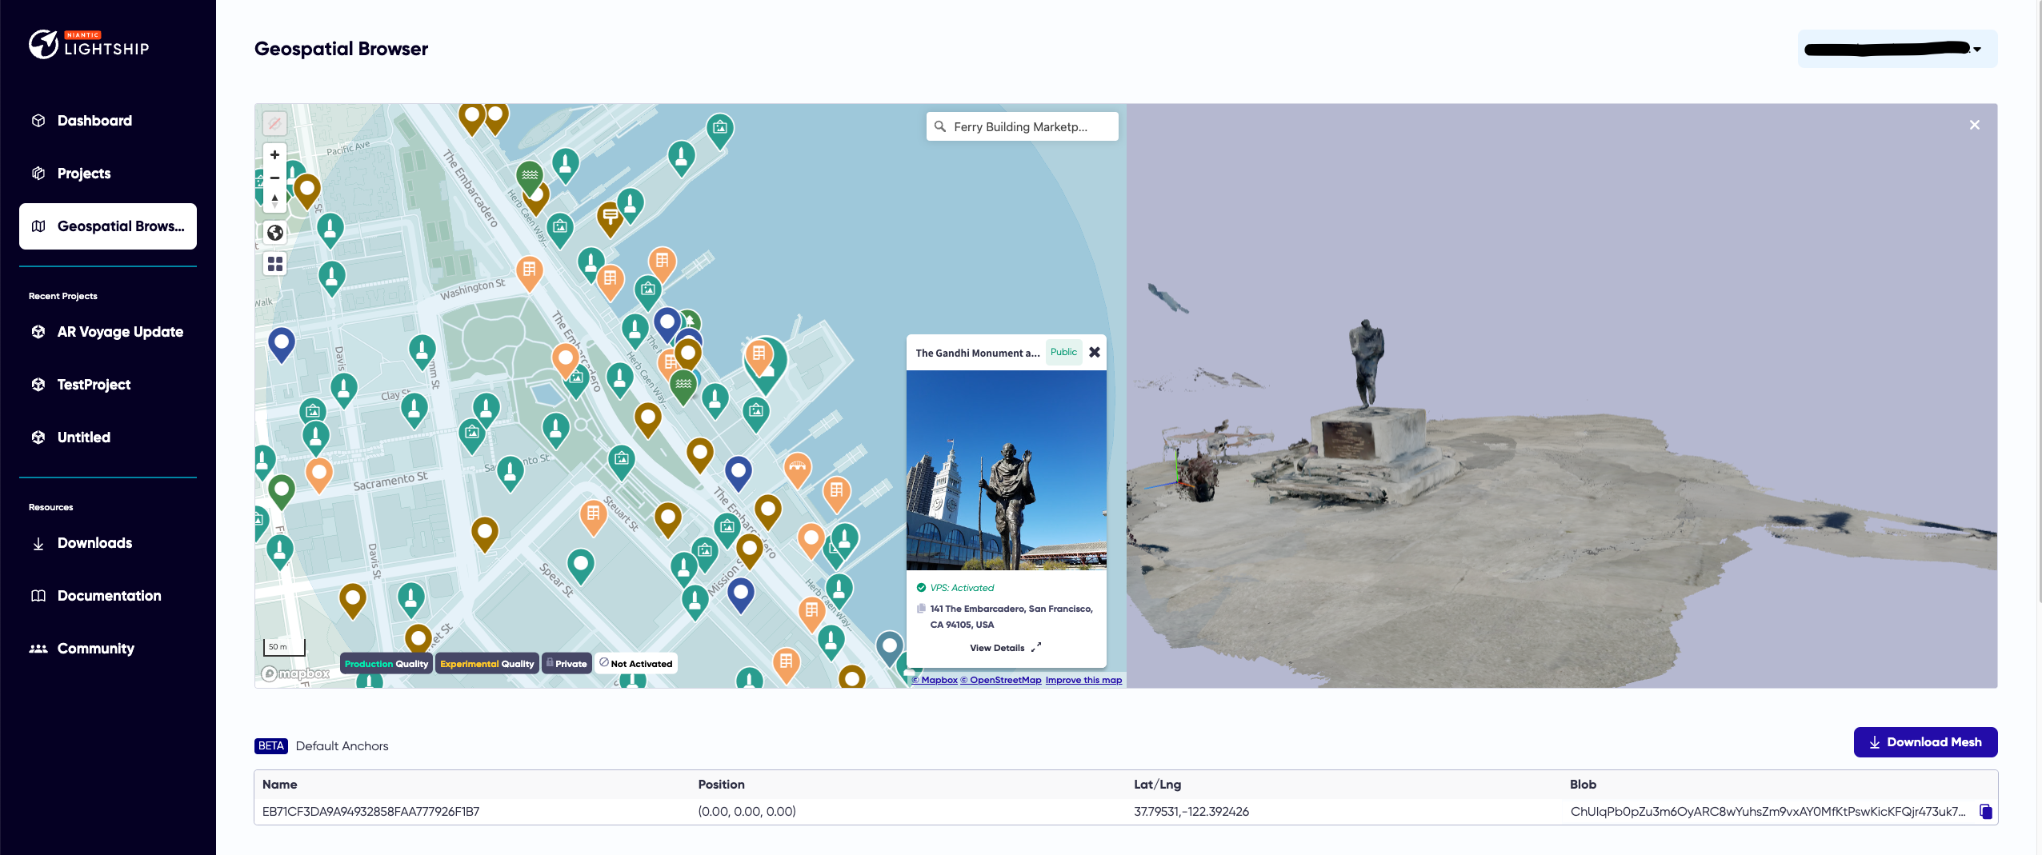This screenshot has width=2042, height=855.
Task: Open the Improve this map link
Action: click(x=1083, y=679)
